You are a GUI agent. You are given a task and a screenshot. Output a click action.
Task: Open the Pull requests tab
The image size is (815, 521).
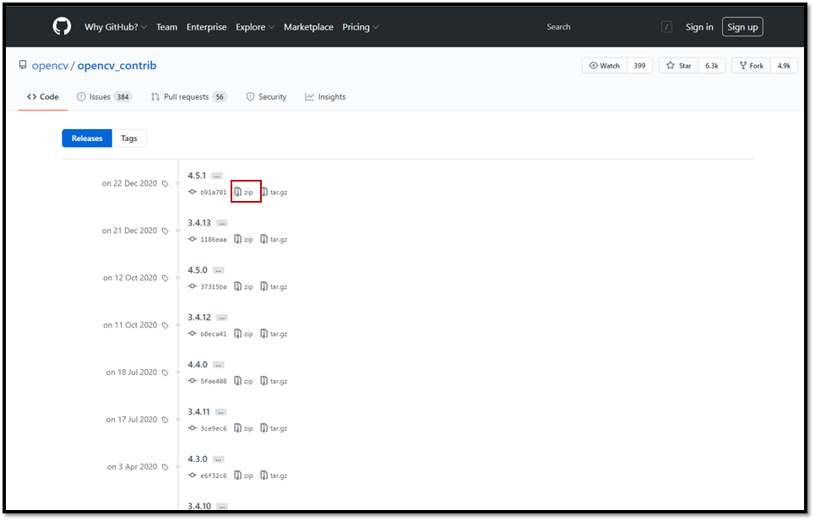pyautogui.click(x=188, y=96)
